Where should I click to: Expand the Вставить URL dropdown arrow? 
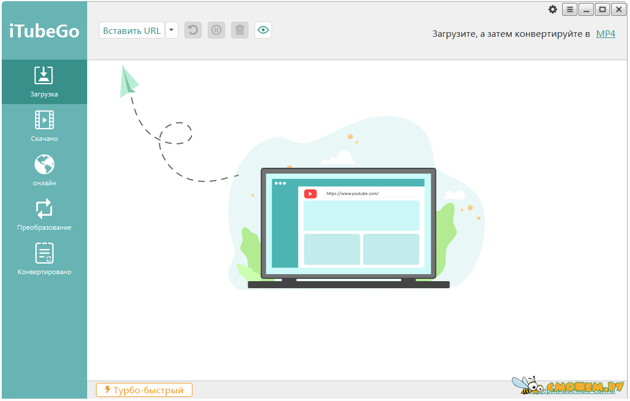171,30
